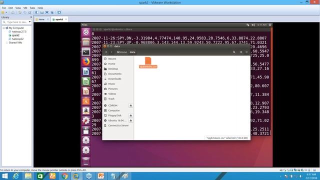Image resolution: width=320 pixels, height=180 pixels.
Task: Click VMware full screen toolbar icon
Action: pyautogui.click(x=47, y=12)
